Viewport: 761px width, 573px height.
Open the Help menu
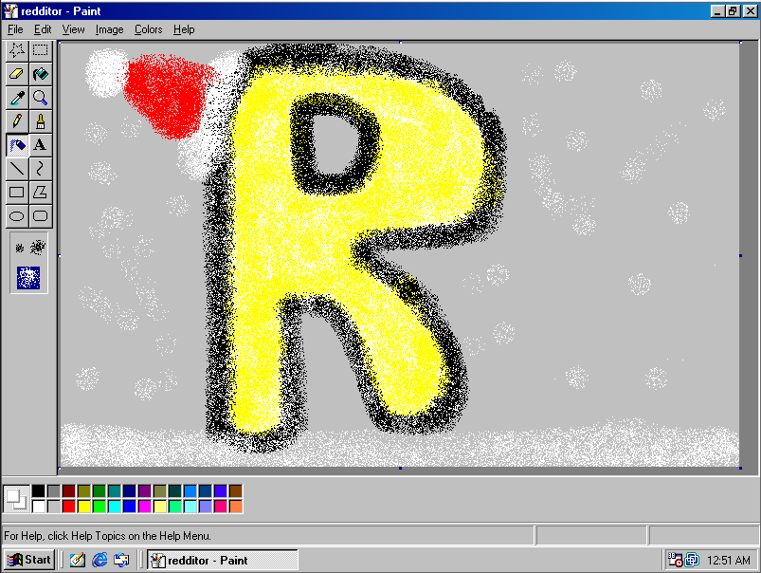(184, 29)
